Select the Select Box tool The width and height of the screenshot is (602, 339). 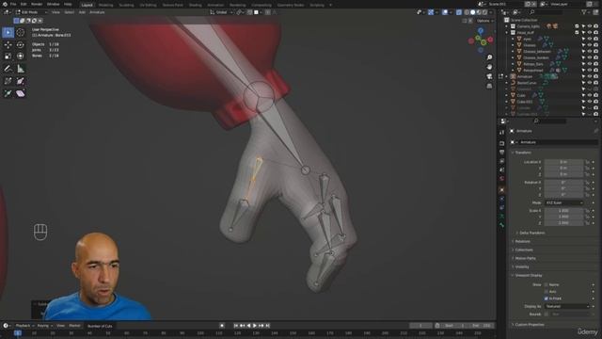(8, 32)
